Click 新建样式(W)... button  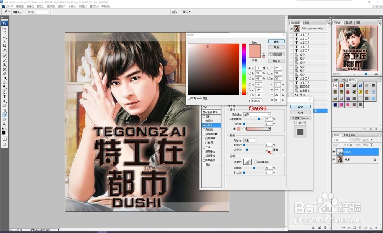click(300, 118)
